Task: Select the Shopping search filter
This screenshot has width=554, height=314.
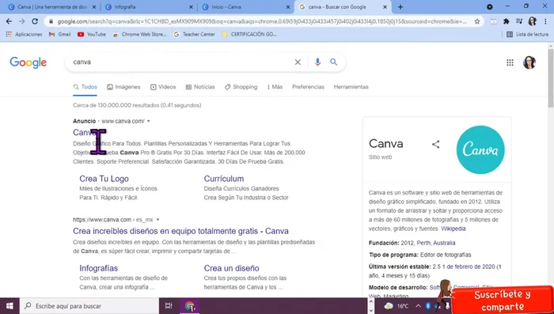Action: tap(241, 87)
